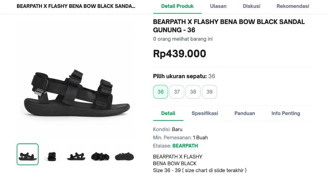Choose shoe size 38
This screenshot has height=177, width=328.
point(193,92)
